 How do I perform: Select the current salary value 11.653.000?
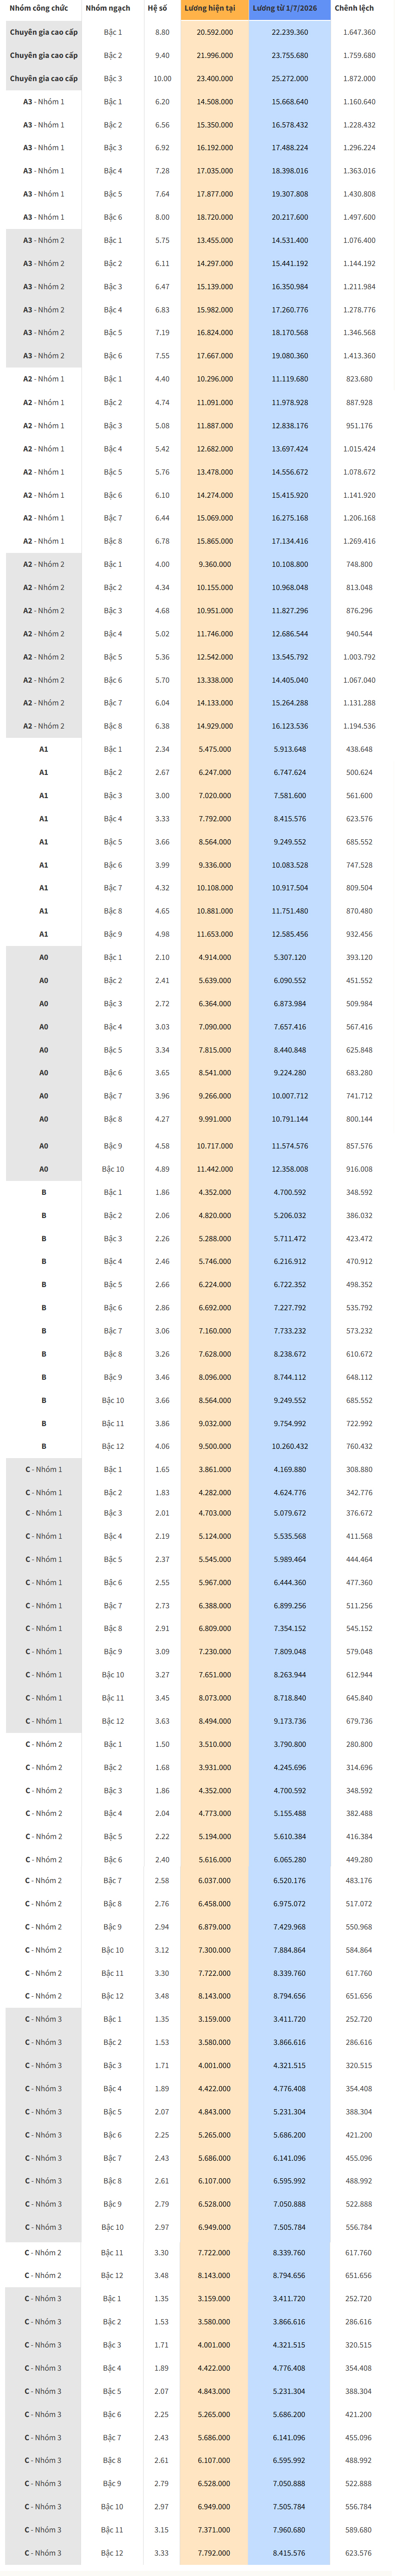coord(215,934)
